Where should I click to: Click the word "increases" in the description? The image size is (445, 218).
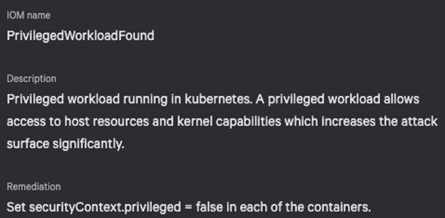349,122
